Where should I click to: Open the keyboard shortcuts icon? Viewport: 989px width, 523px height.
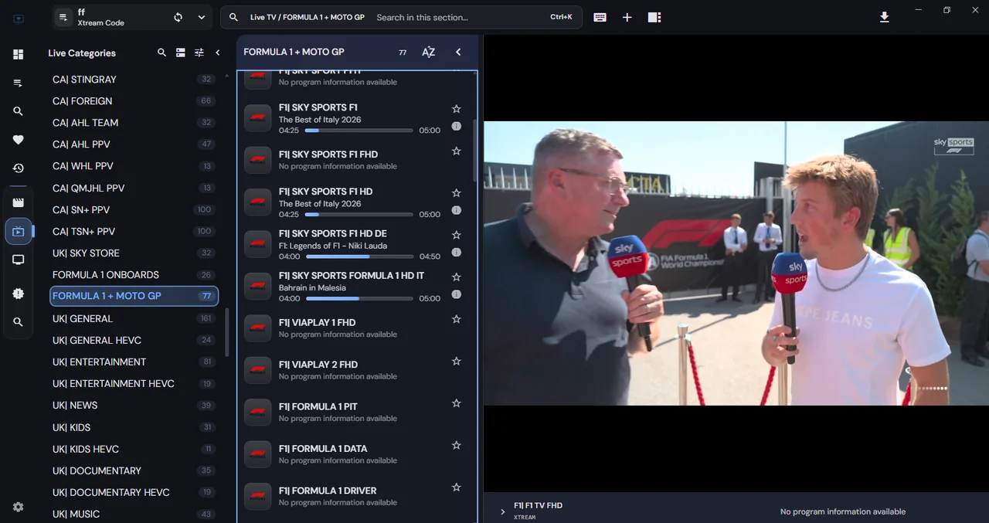(x=600, y=17)
